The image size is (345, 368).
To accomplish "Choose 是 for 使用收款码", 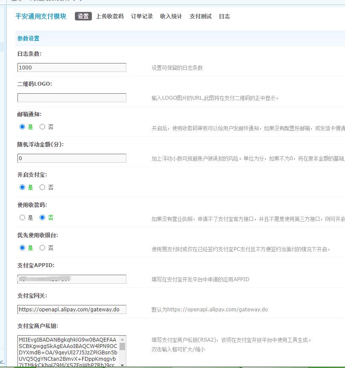I will click(22, 218).
